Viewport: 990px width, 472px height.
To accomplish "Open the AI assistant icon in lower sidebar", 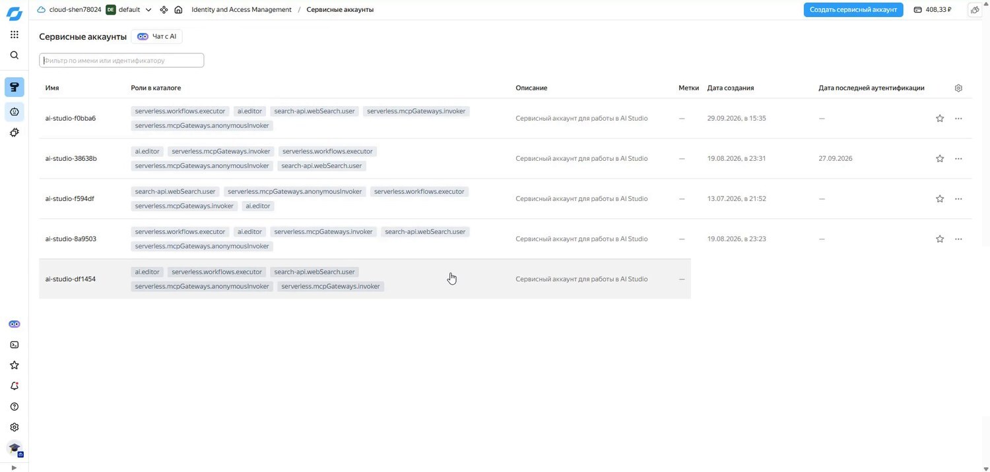I will (15, 324).
